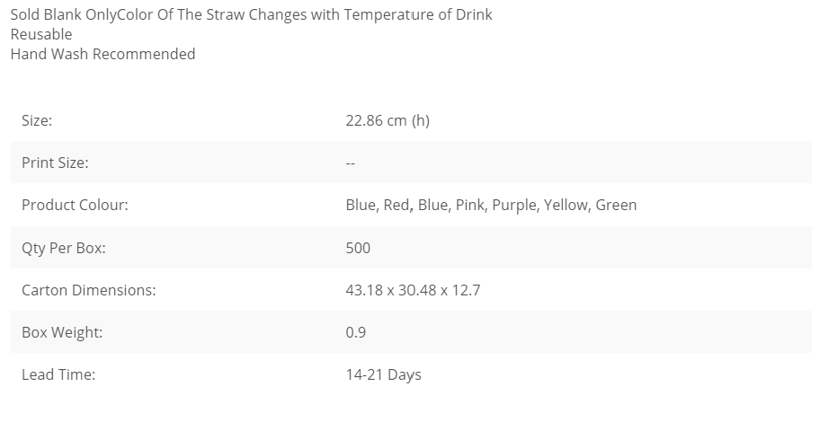Screen dimensions: 820x422
Task: Select the 22.86 cm (h) value
Action: tap(388, 120)
